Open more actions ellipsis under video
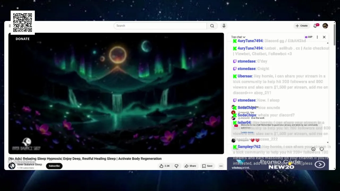340x191 pixels. [221, 166]
